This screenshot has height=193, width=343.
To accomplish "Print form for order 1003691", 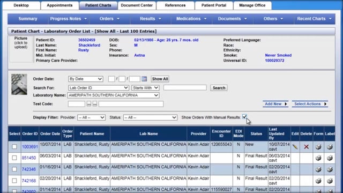I will [318, 147].
